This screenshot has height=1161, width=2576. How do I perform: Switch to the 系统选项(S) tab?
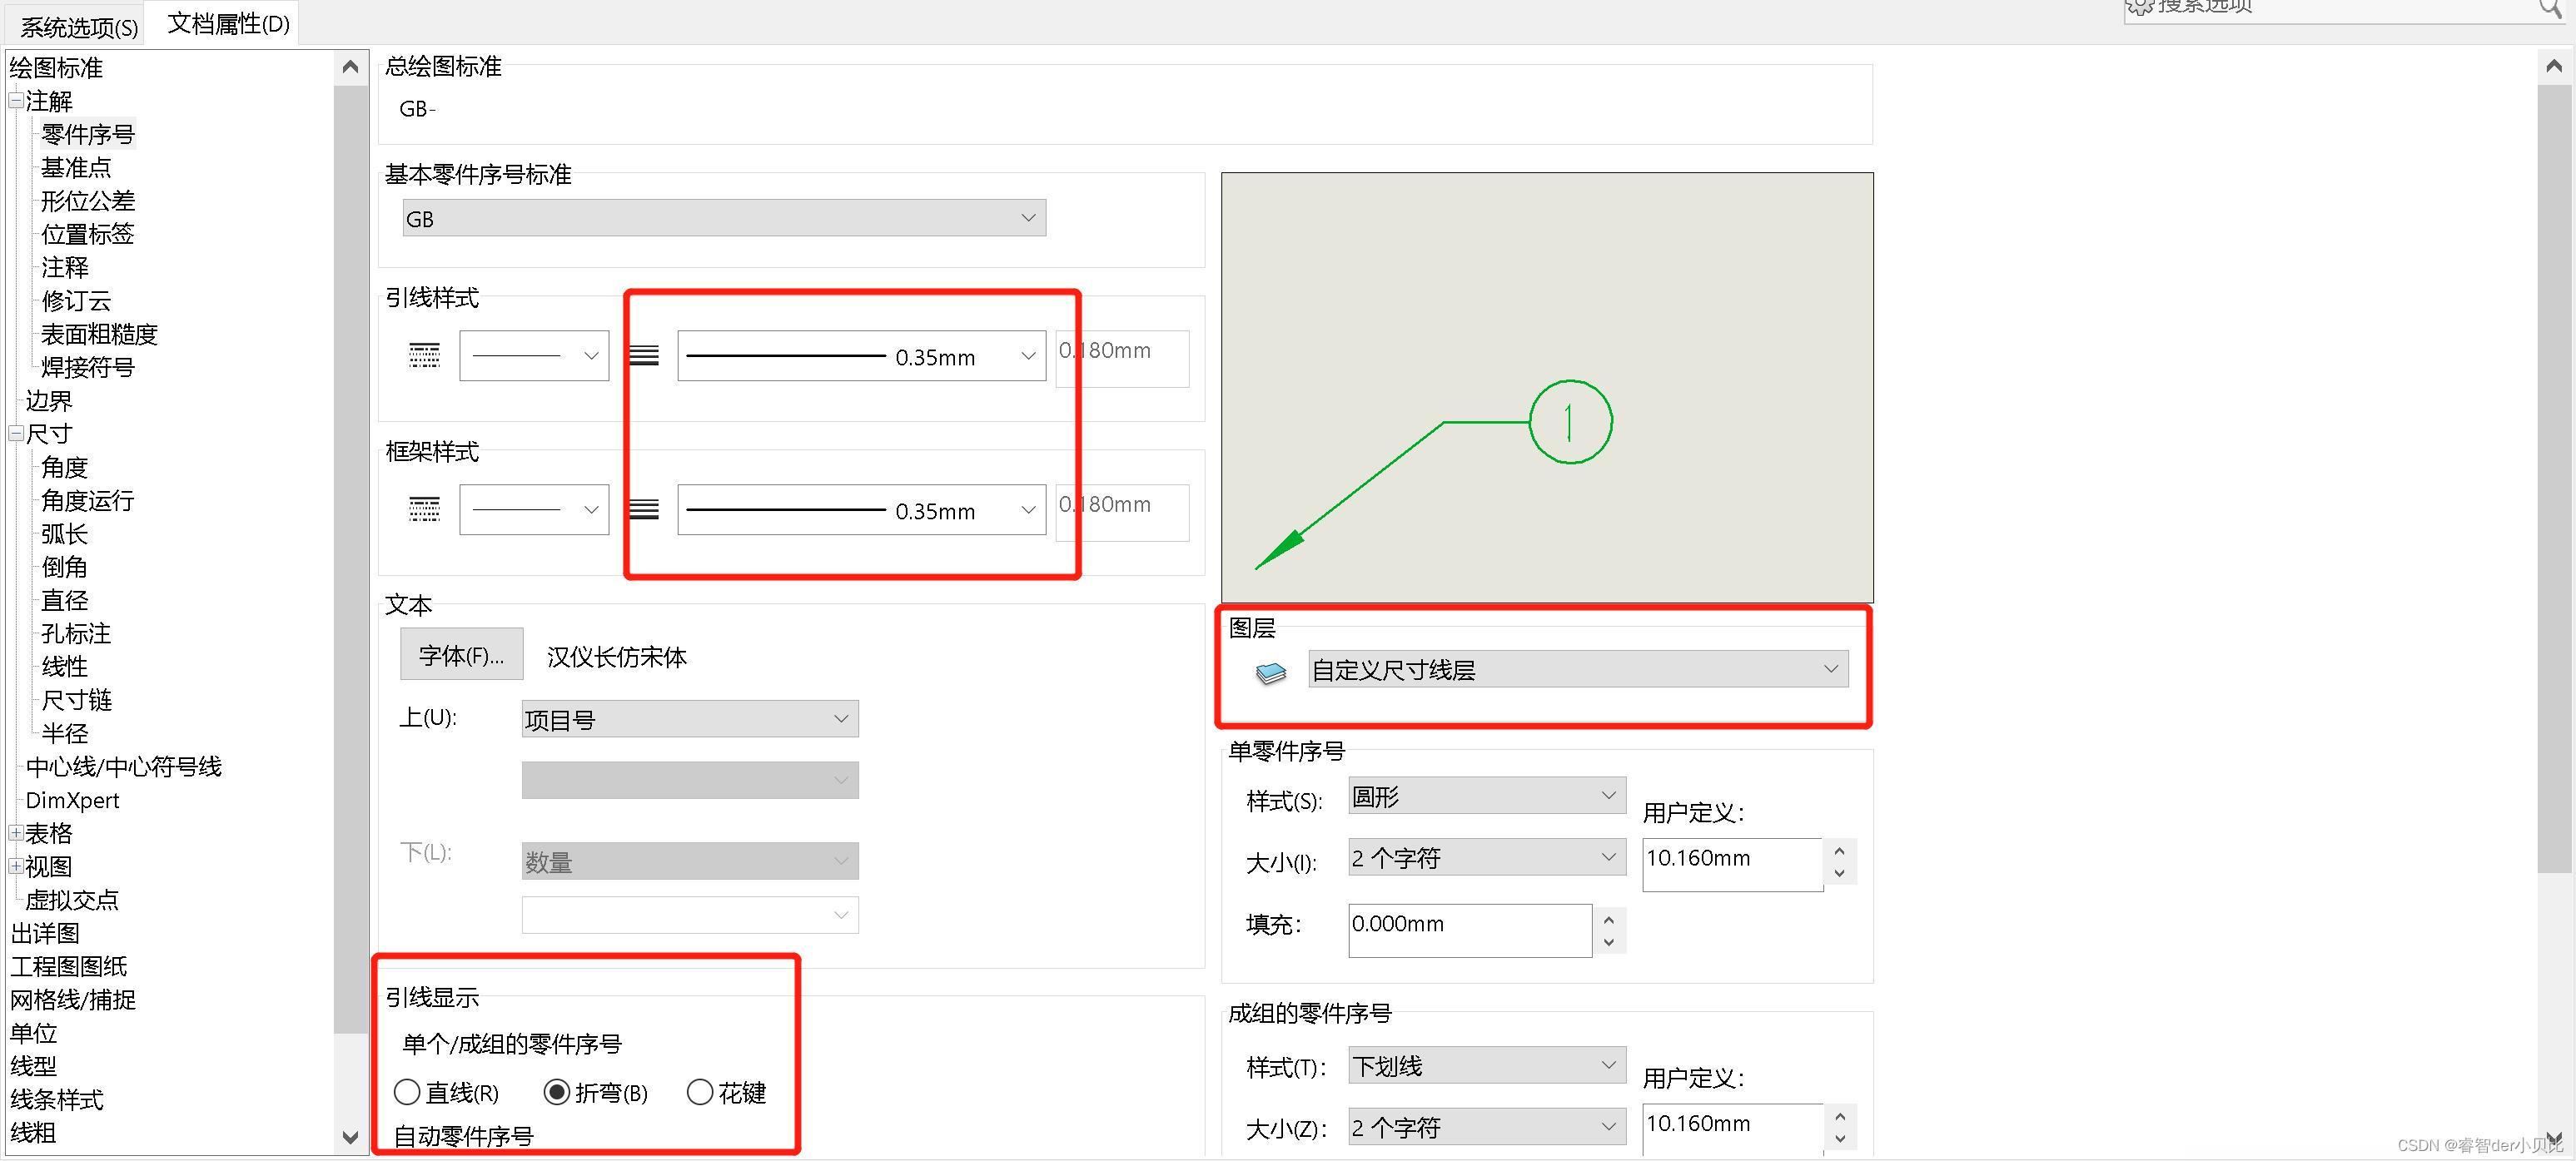78,27
